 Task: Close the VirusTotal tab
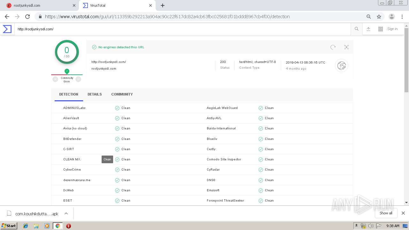coord(150,5)
